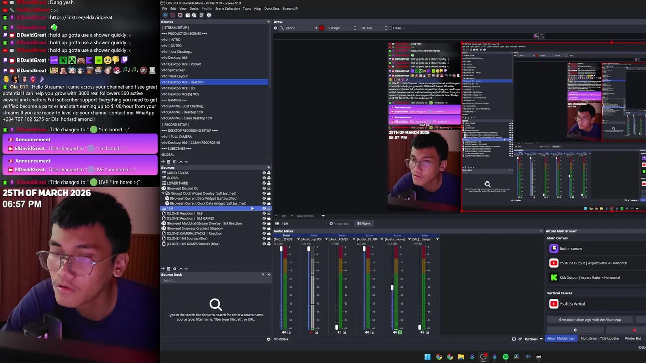Add a source with the Sources plus icon
Screen dimensions: 646x363
tap(163, 269)
